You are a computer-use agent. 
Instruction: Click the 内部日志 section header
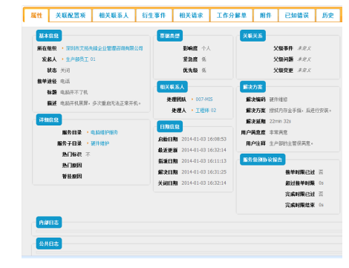click(49, 223)
